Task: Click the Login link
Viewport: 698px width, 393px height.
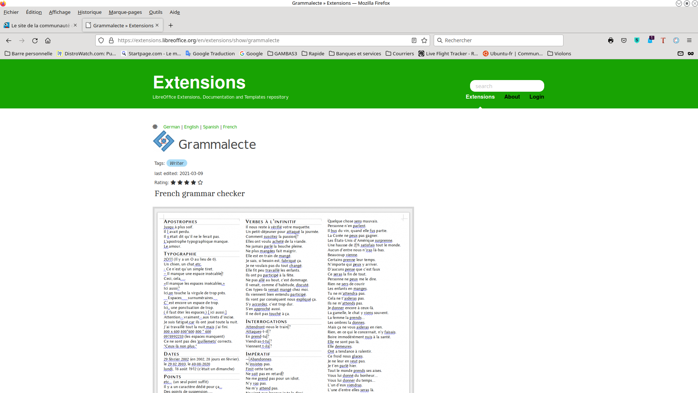Action: tap(537, 97)
